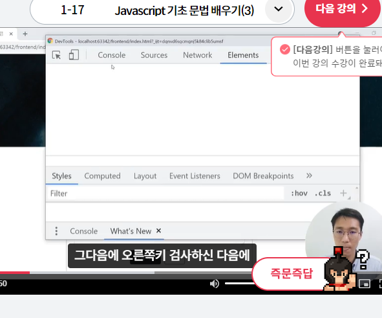Go to next lecture with 다음 강의 button

[342, 9]
